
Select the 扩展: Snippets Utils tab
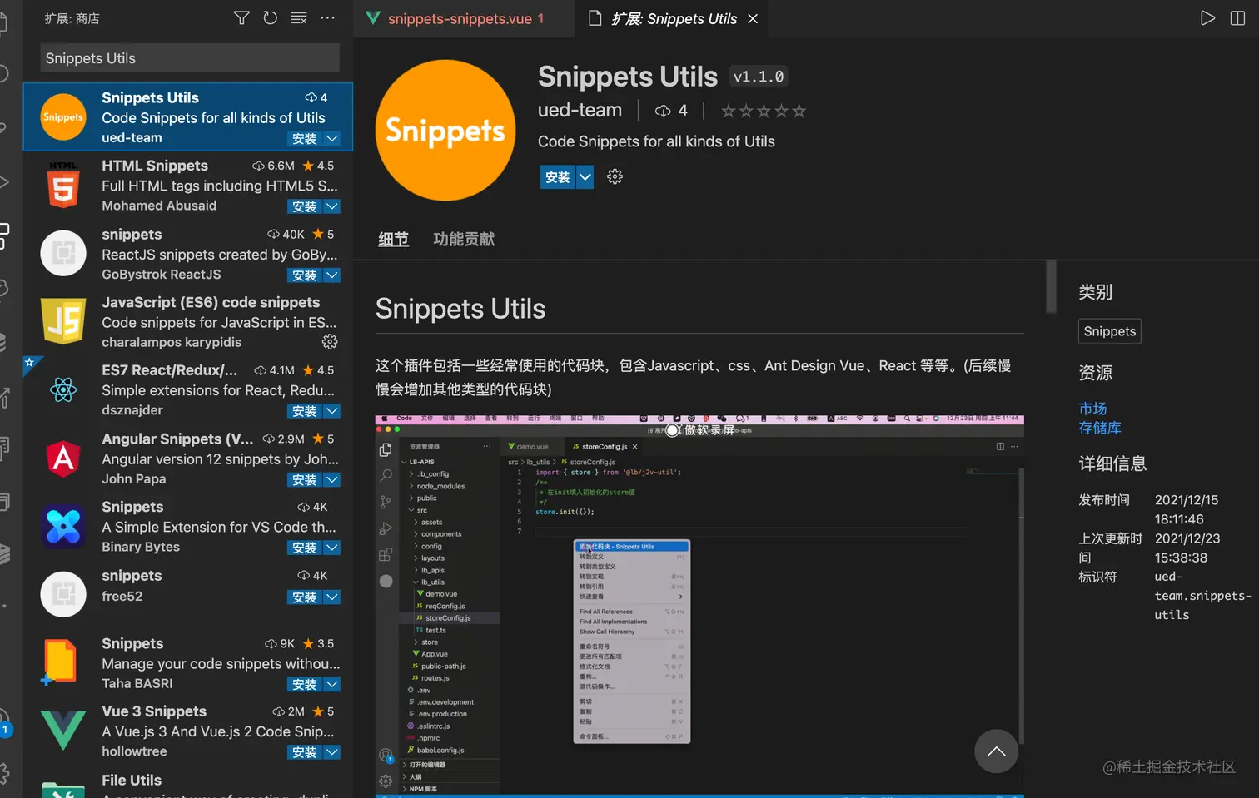(x=673, y=18)
